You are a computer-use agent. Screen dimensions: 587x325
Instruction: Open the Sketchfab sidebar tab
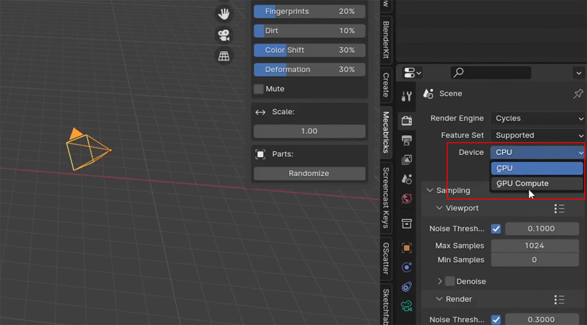385,306
